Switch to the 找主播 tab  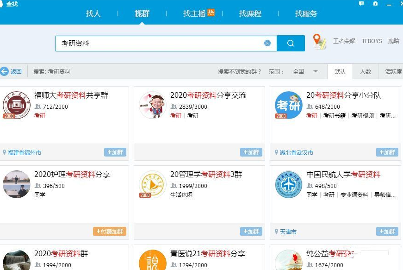(x=194, y=13)
